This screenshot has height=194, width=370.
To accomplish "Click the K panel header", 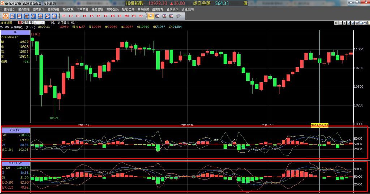I will (15, 32).
